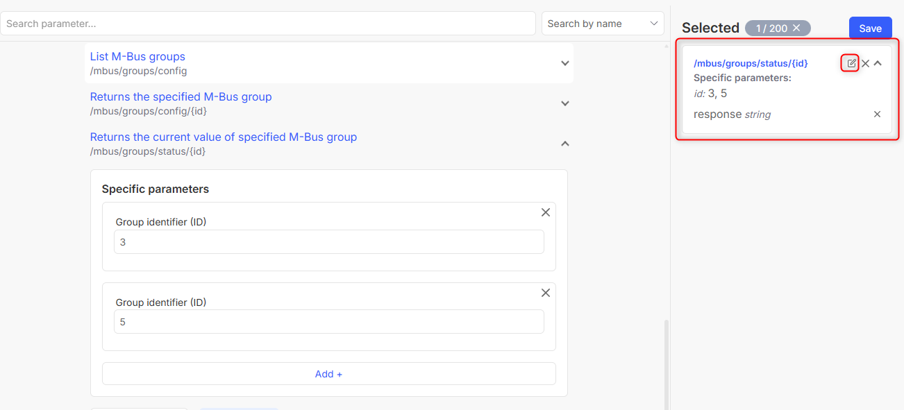
Task: Open the List M-Bus groups link
Action: pyautogui.click(x=137, y=57)
